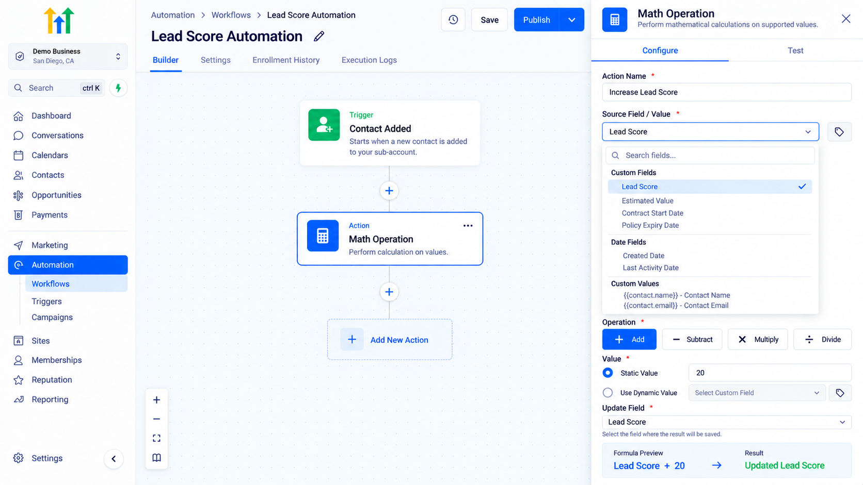Choose the Multiply operation
This screenshot has height=485, width=863.
758,339
